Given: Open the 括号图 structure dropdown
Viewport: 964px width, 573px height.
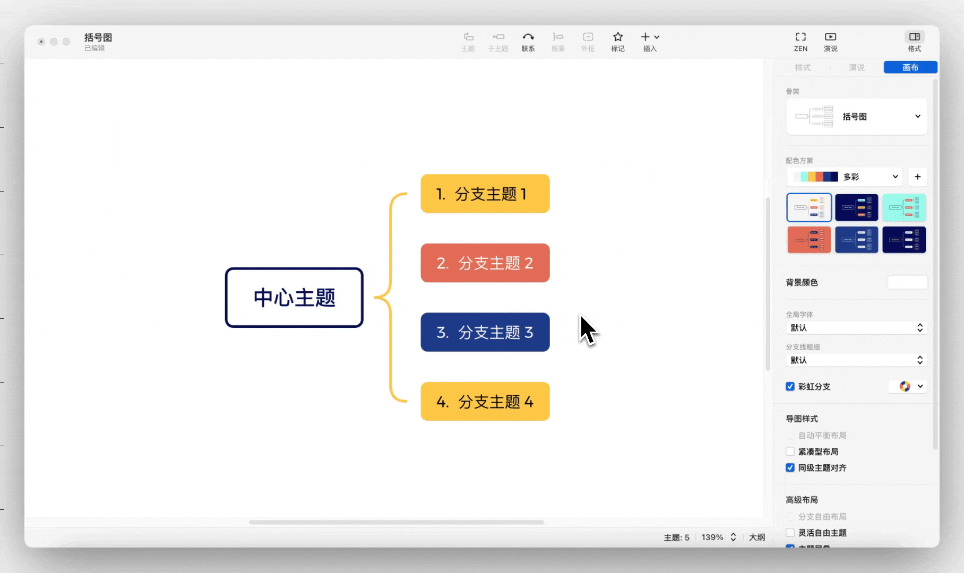Looking at the screenshot, I should click(x=917, y=116).
